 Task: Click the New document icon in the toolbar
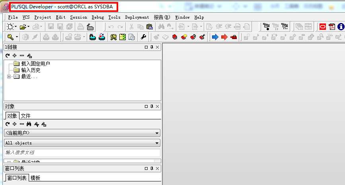click(x=10, y=27)
